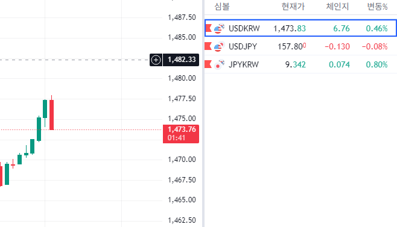Select the USDKRW symbol name
Viewport: 397px width, 227px height.
coord(244,28)
